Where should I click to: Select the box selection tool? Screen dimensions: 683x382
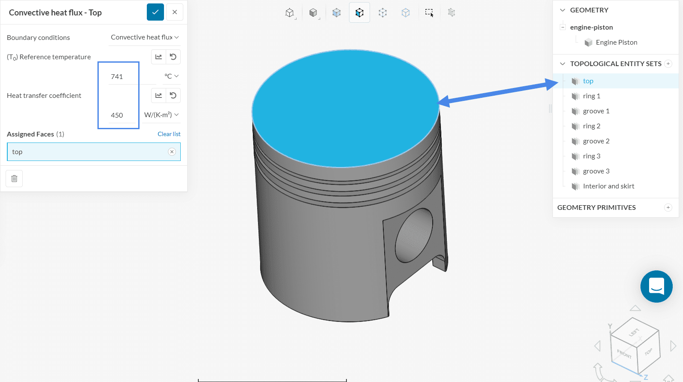point(429,12)
